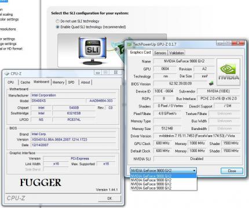Click the Device ID value '10DE - 0604'
This screenshot has height=208, width=249.
click(x=164, y=91)
